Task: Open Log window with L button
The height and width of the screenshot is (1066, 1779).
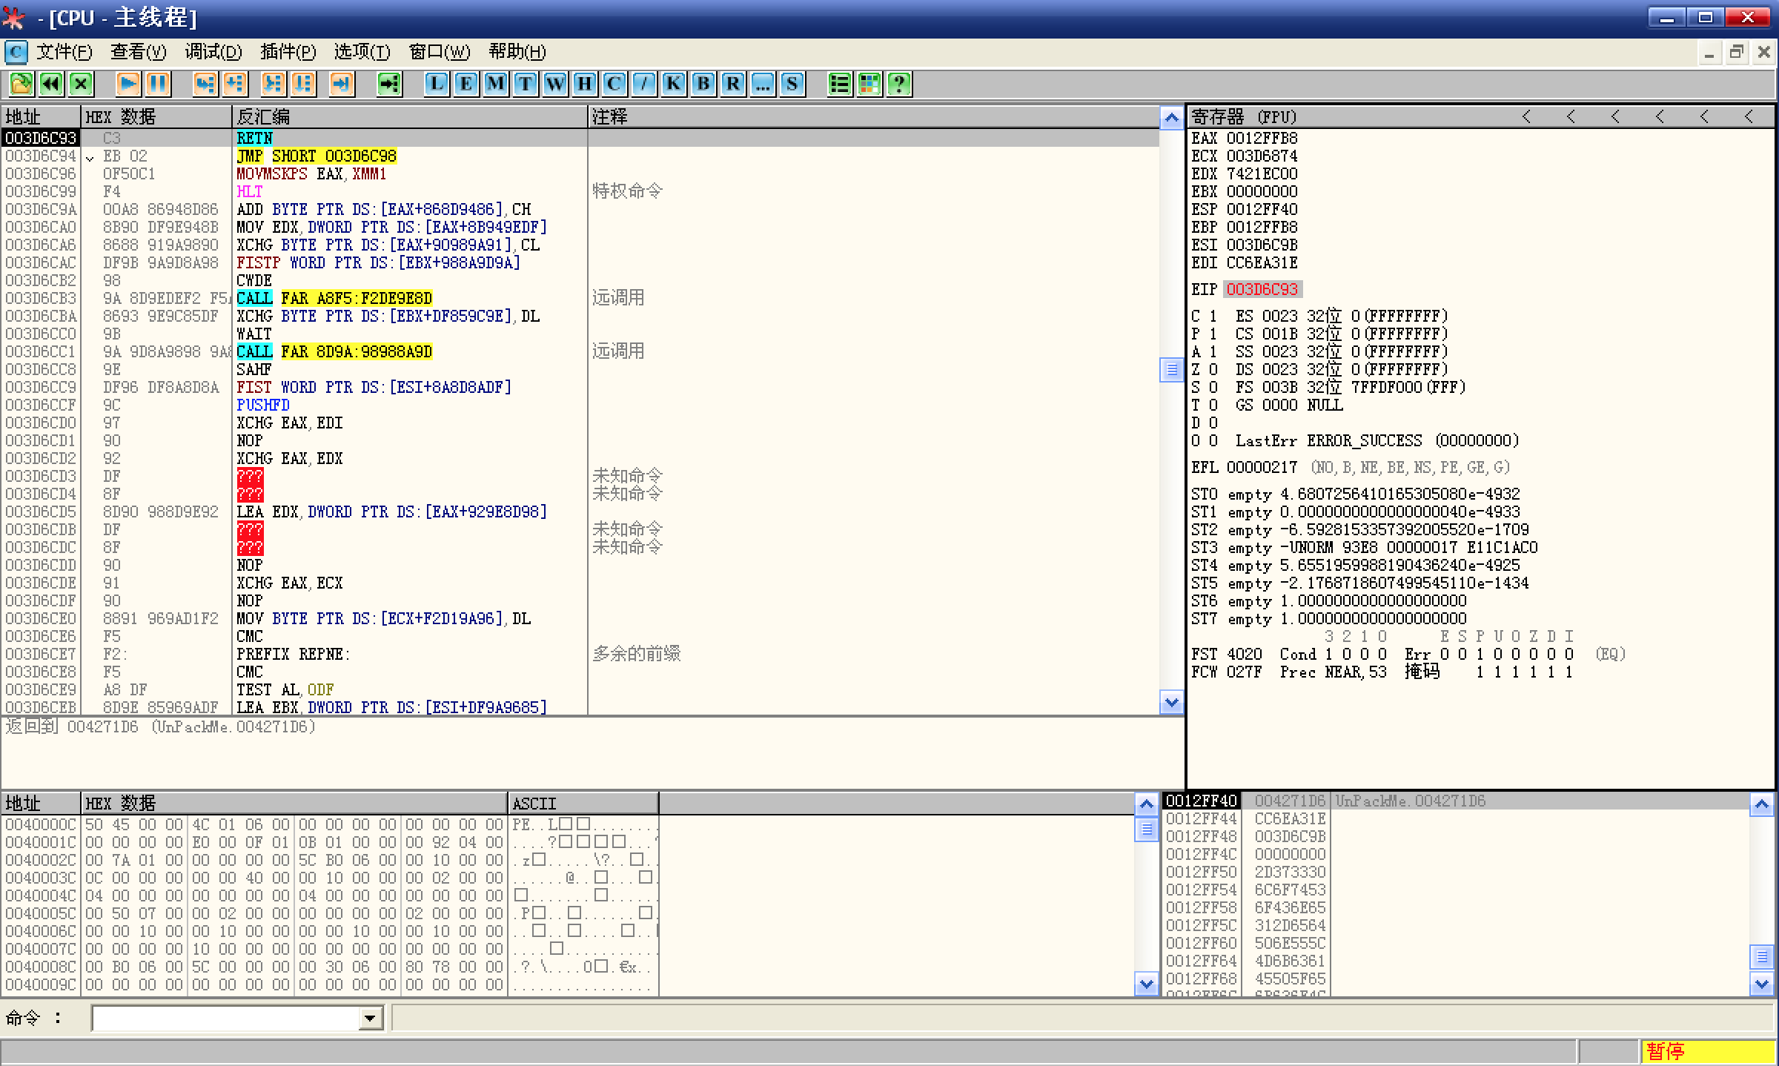Action: [x=436, y=84]
